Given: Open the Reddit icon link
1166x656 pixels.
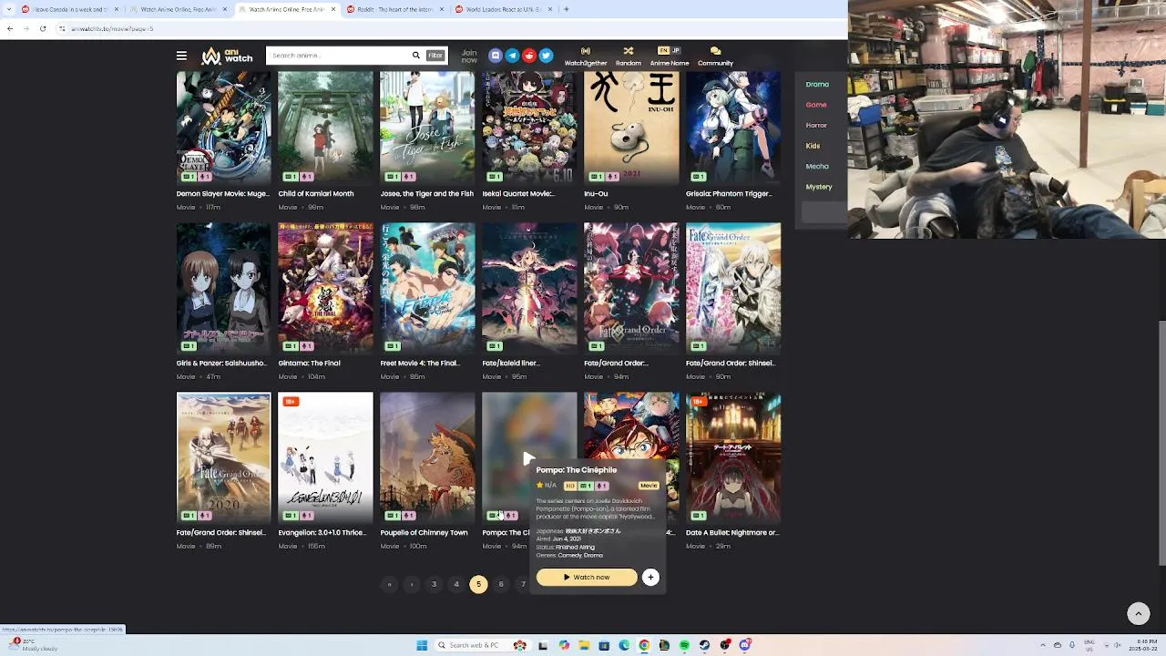Looking at the screenshot, I should [x=529, y=56].
